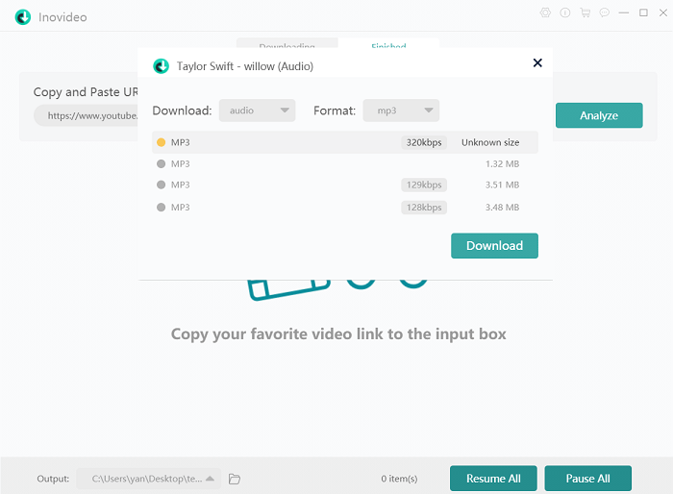Click the '3.51 MB' size value
The image size is (673, 494).
[x=502, y=185]
